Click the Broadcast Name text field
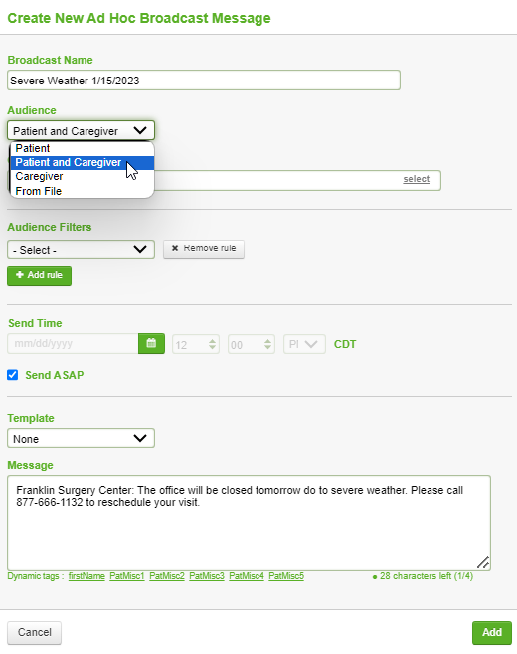Image resolution: width=517 pixels, height=654 pixels. tap(204, 81)
